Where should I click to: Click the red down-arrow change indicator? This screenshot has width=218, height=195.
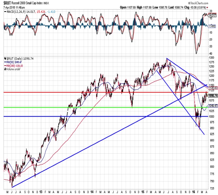coord(207,8)
